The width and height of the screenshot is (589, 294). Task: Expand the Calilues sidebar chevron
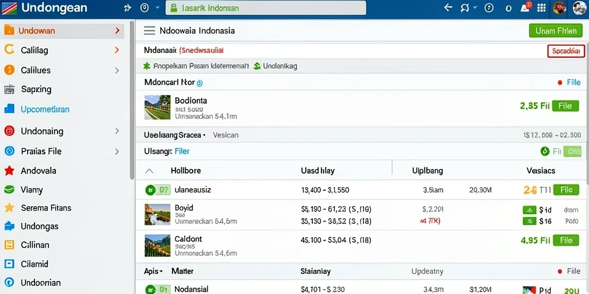click(x=117, y=70)
